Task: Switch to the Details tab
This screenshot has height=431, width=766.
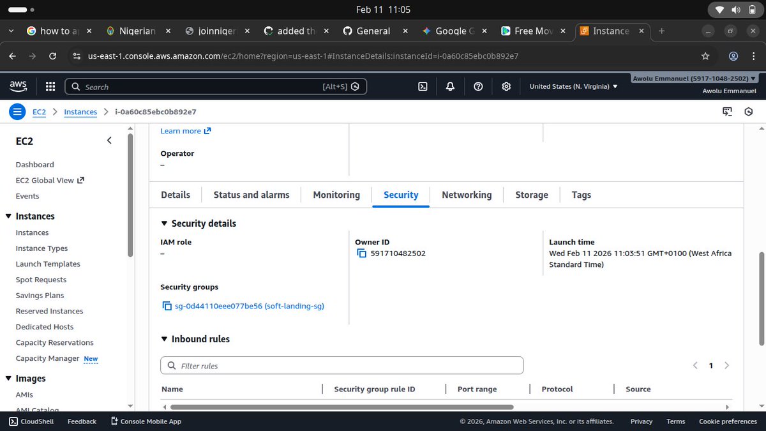Action: (176, 195)
